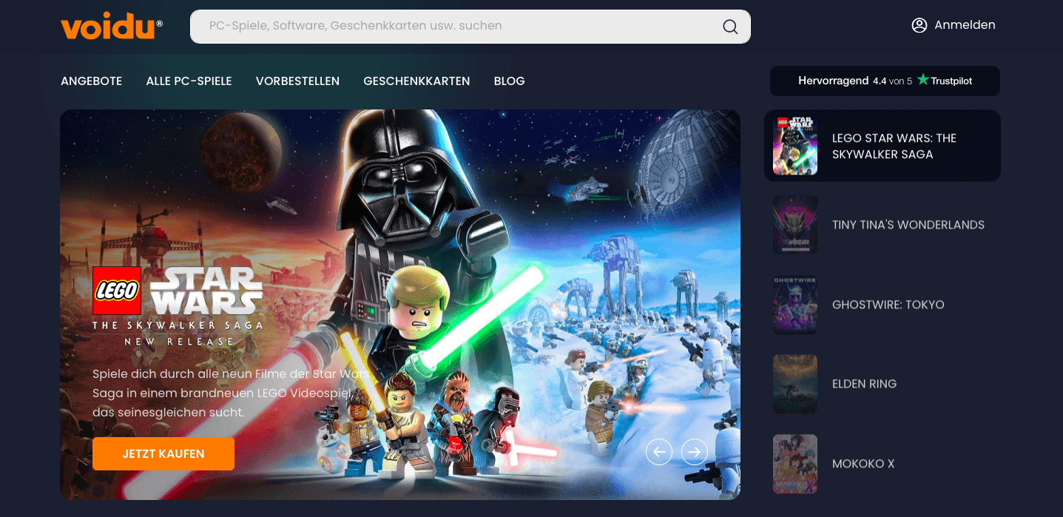The height and width of the screenshot is (517, 1063).
Task: Click the user account icon
Action: (919, 25)
